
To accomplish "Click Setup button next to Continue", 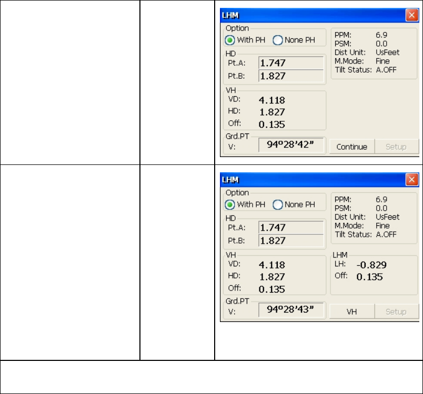I will 396,147.
